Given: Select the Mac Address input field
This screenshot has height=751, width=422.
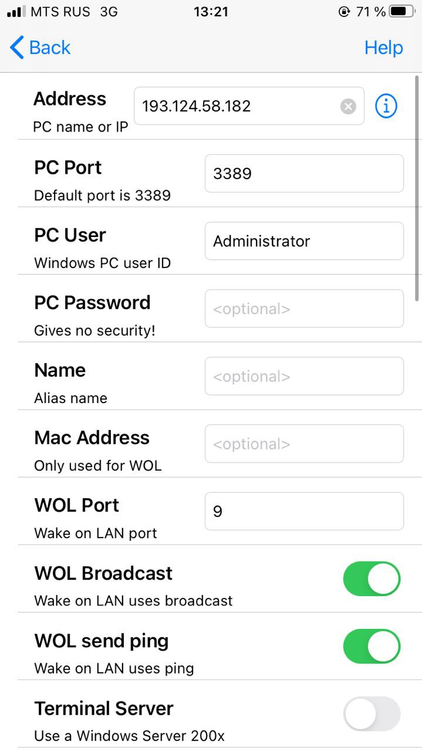Looking at the screenshot, I should click(304, 444).
